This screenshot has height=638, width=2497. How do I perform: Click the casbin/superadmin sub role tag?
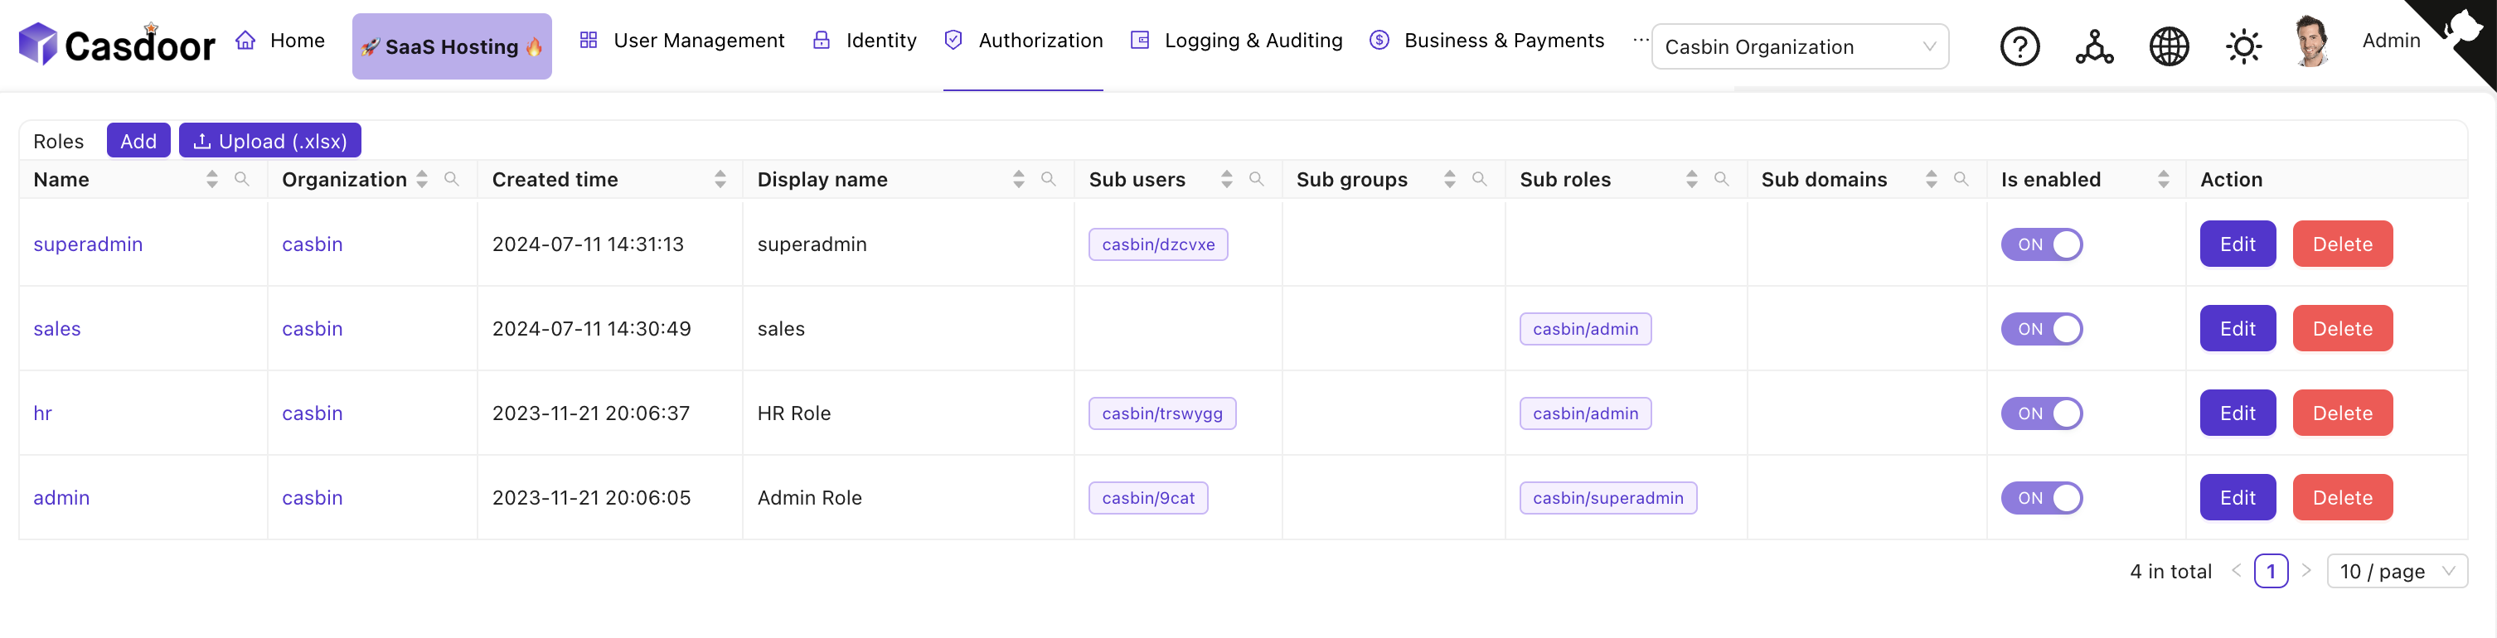tap(1608, 498)
